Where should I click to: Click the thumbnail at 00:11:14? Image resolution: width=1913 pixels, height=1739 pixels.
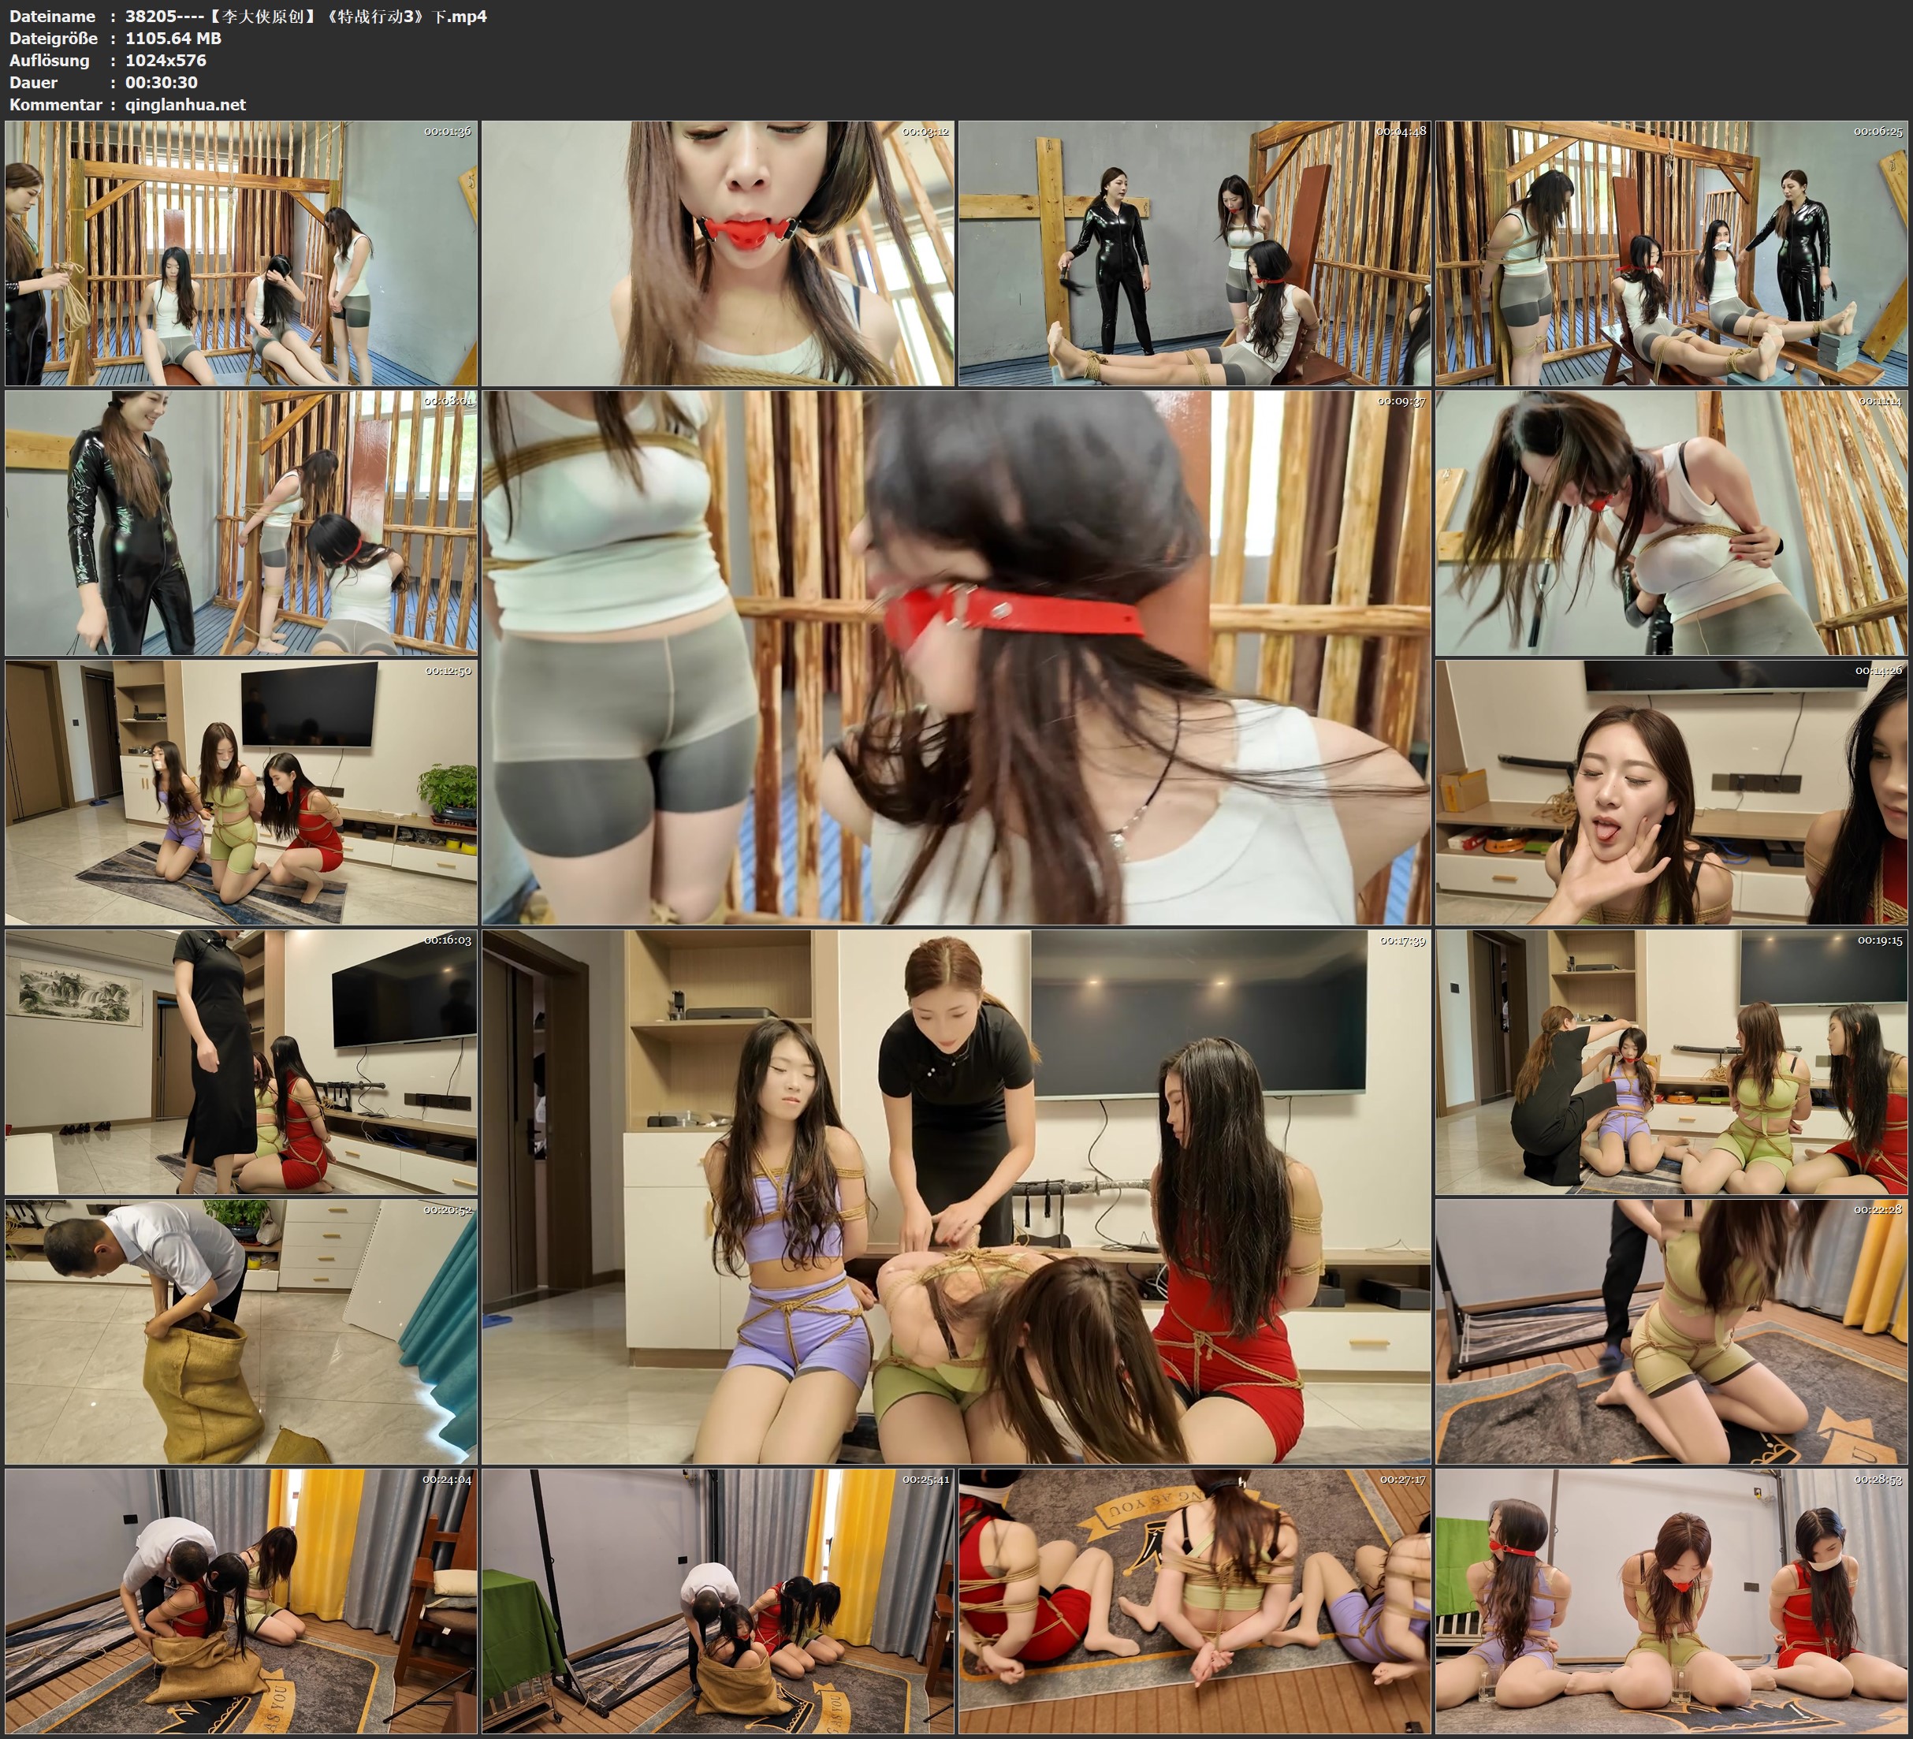(1672, 523)
